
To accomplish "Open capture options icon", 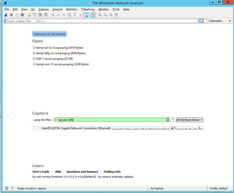I will pos(22,15).
